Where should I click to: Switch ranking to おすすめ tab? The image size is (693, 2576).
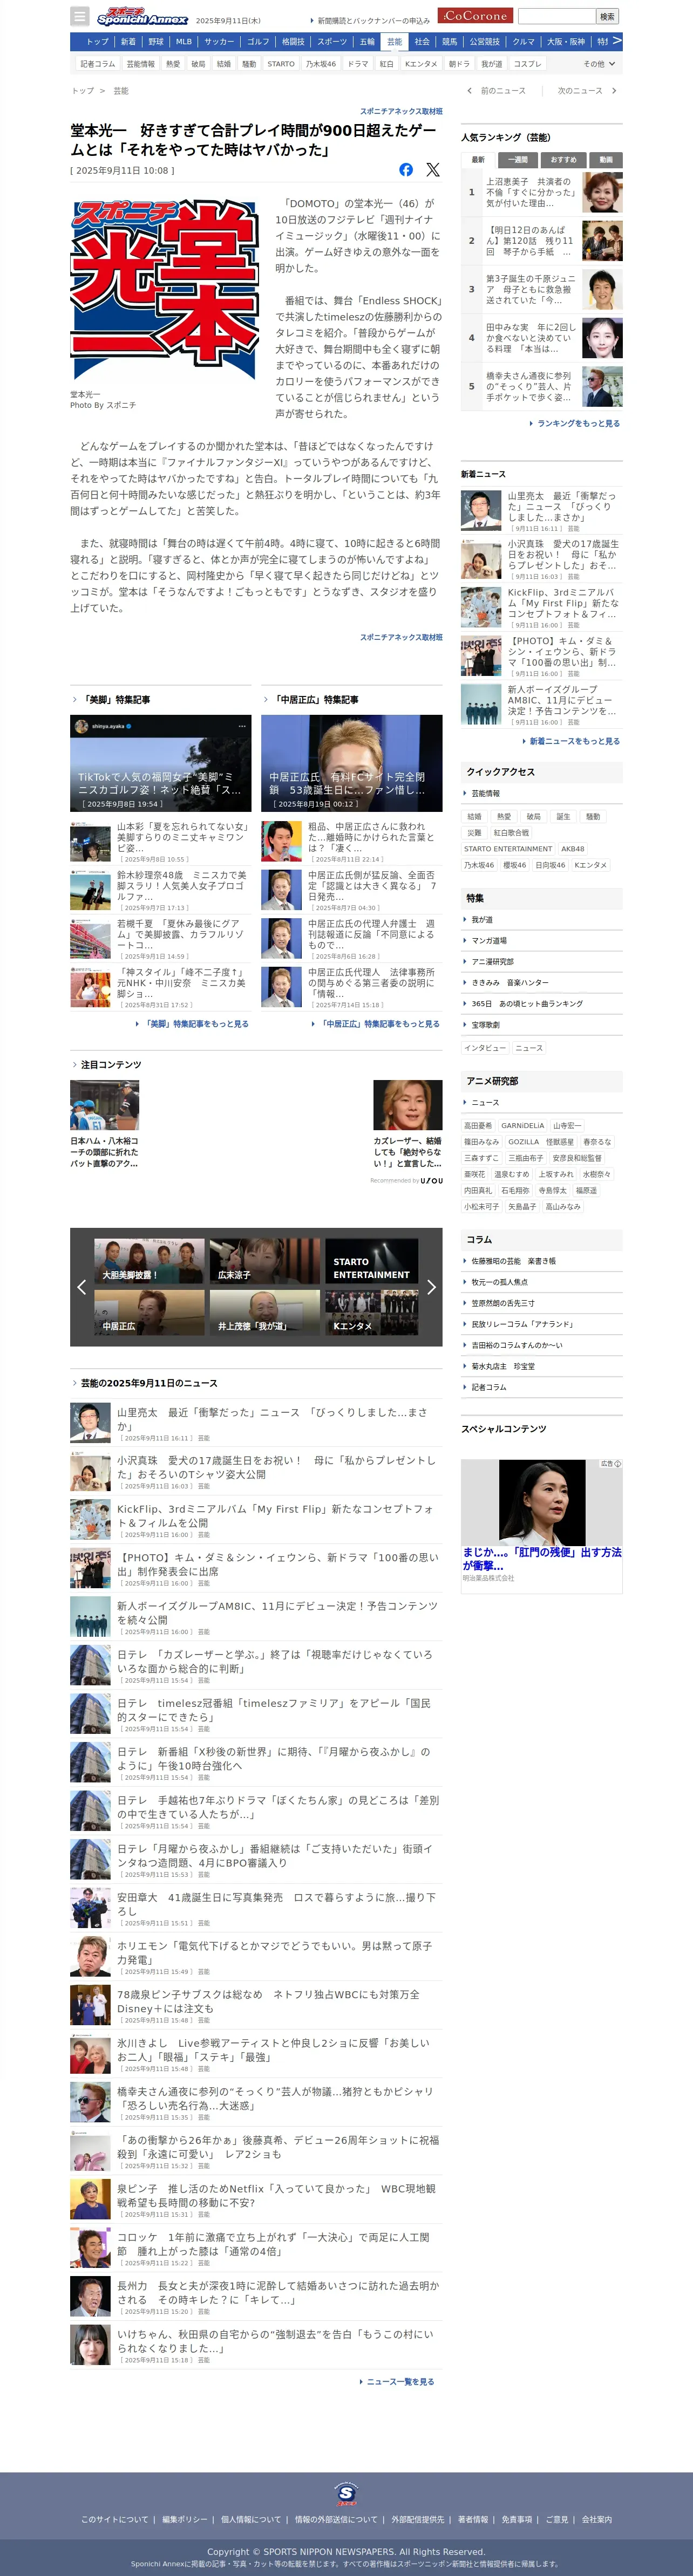pyautogui.click(x=563, y=160)
